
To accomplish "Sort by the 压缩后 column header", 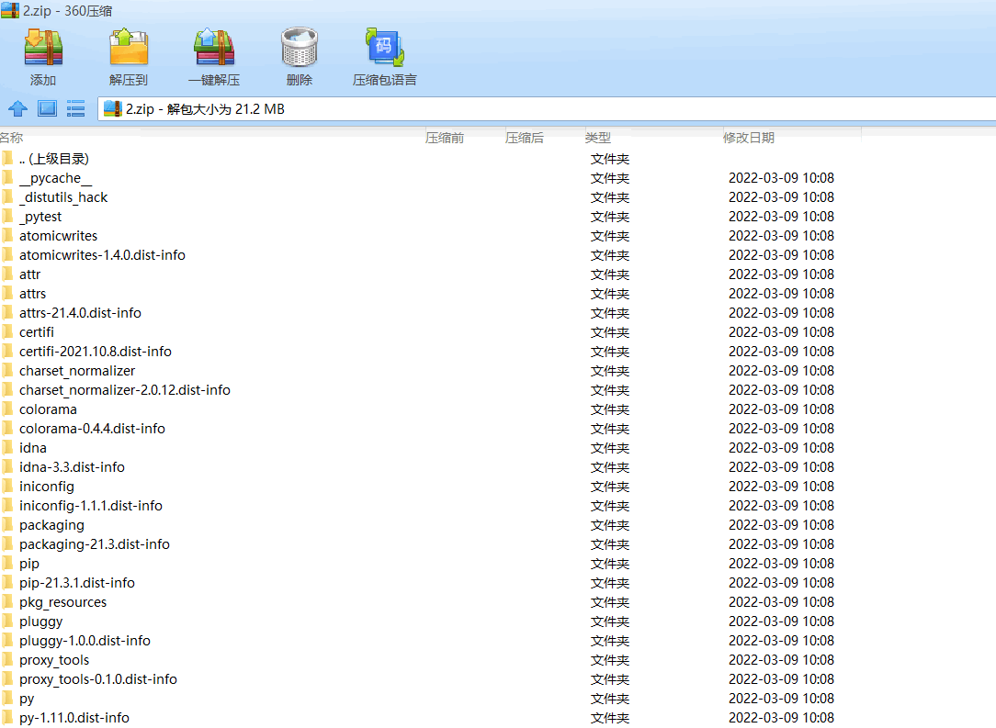I will click(525, 138).
